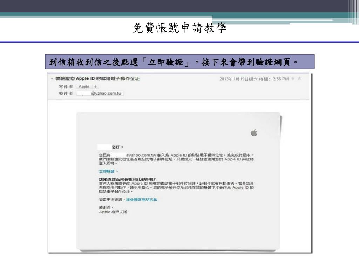Click the @yahoo.com.tw recipient address chip
Screen dimensions: 359x269
pyautogui.click(x=100, y=93)
